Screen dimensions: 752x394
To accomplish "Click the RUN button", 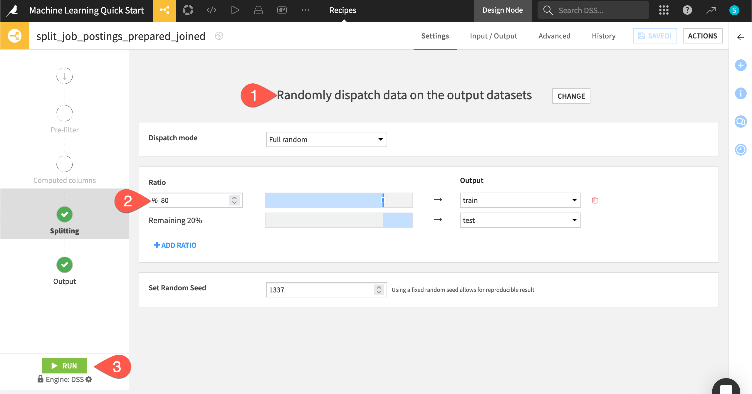I will tap(64, 366).
